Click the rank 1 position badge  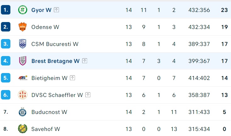tap(6, 10)
